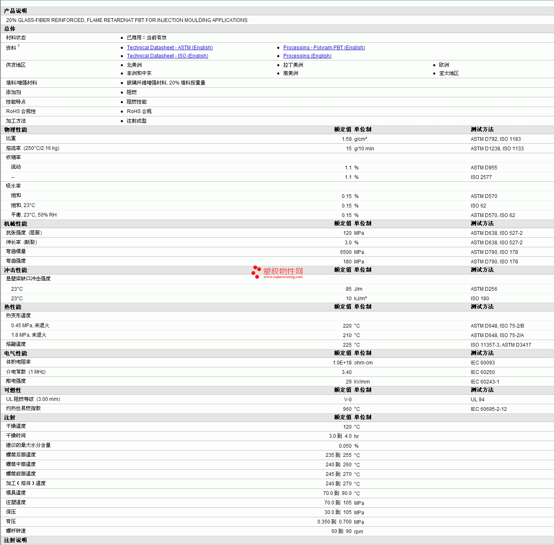Click the 电气性能 section header
The width and height of the screenshot is (554, 545).
[16, 353]
